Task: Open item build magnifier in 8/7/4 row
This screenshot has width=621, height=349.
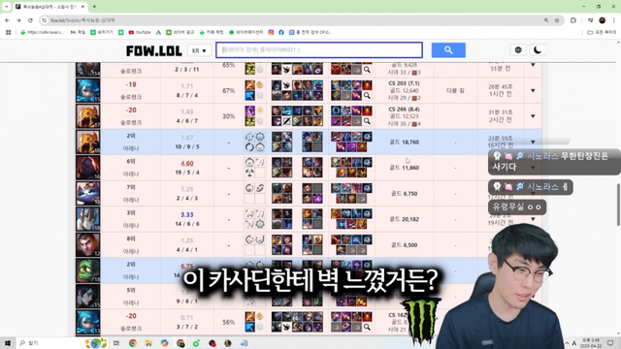Action: tap(367, 95)
